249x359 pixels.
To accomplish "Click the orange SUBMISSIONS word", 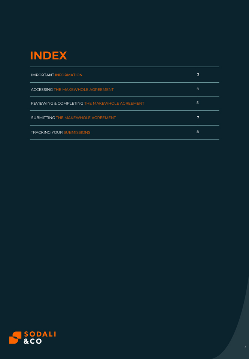I will [77, 132].
